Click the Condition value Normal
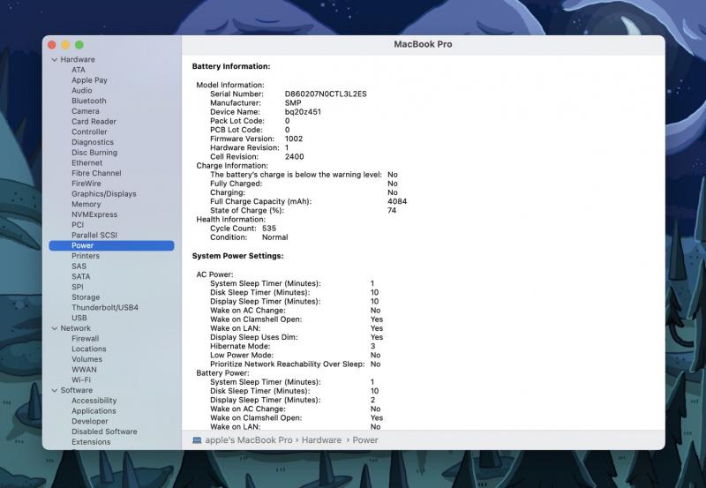 (x=274, y=237)
